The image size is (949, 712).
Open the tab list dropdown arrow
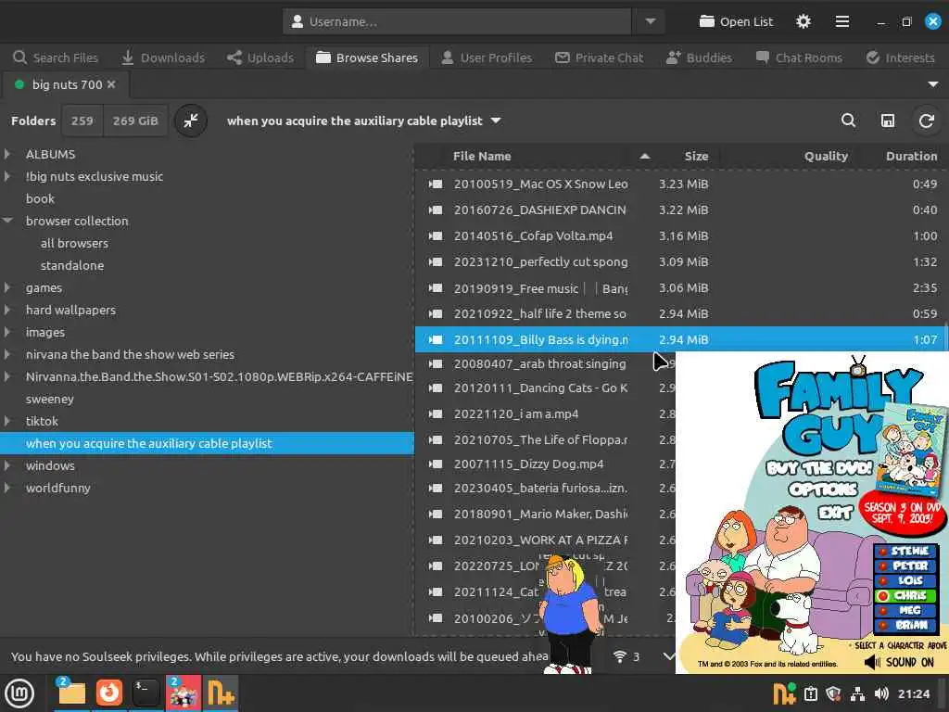coord(932,84)
